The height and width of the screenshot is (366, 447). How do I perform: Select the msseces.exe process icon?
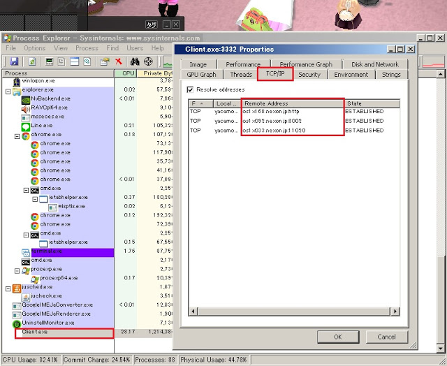point(26,117)
